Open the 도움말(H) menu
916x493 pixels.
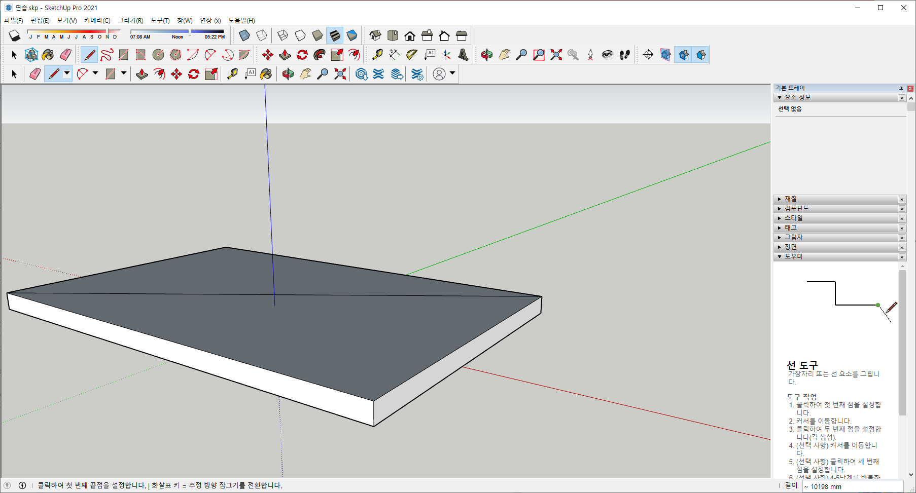coord(241,21)
